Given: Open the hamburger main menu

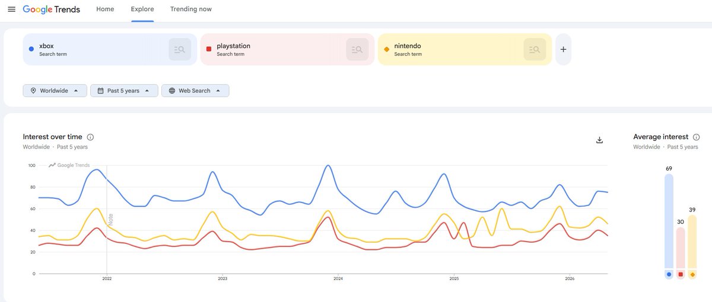Looking at the screenshot, I should (x=11, y=9).
